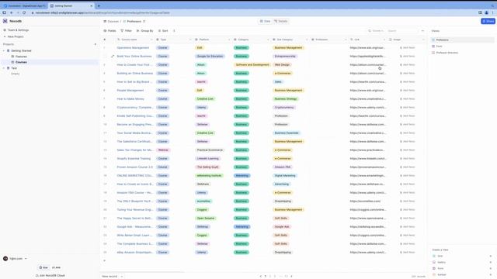Reload the browser page
Screen dimensions: 497x279
[24, 12]
